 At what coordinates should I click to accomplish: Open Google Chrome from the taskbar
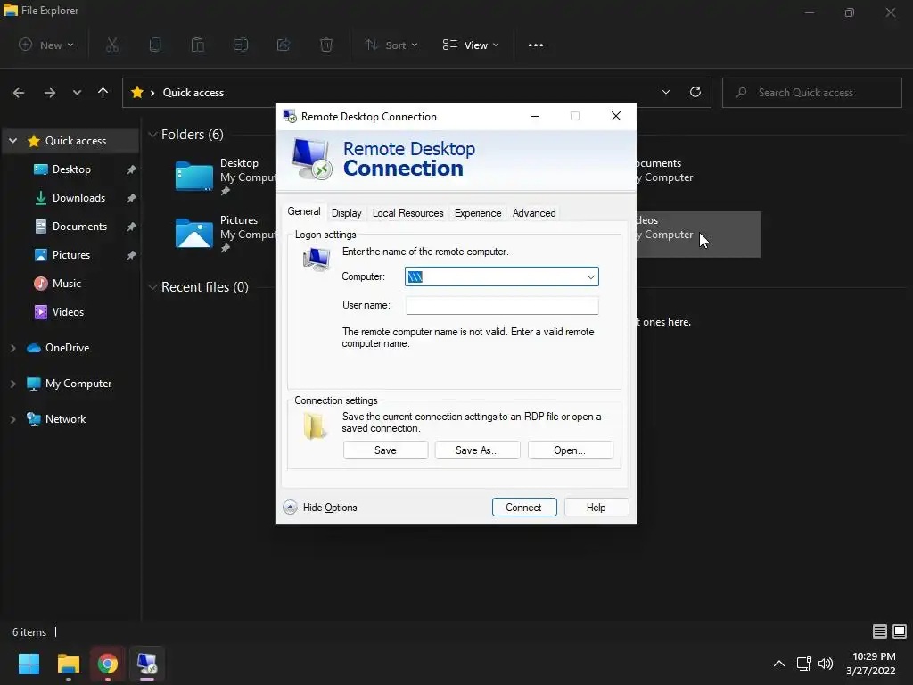[108, 664]
